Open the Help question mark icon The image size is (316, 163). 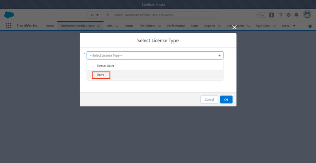280,15
